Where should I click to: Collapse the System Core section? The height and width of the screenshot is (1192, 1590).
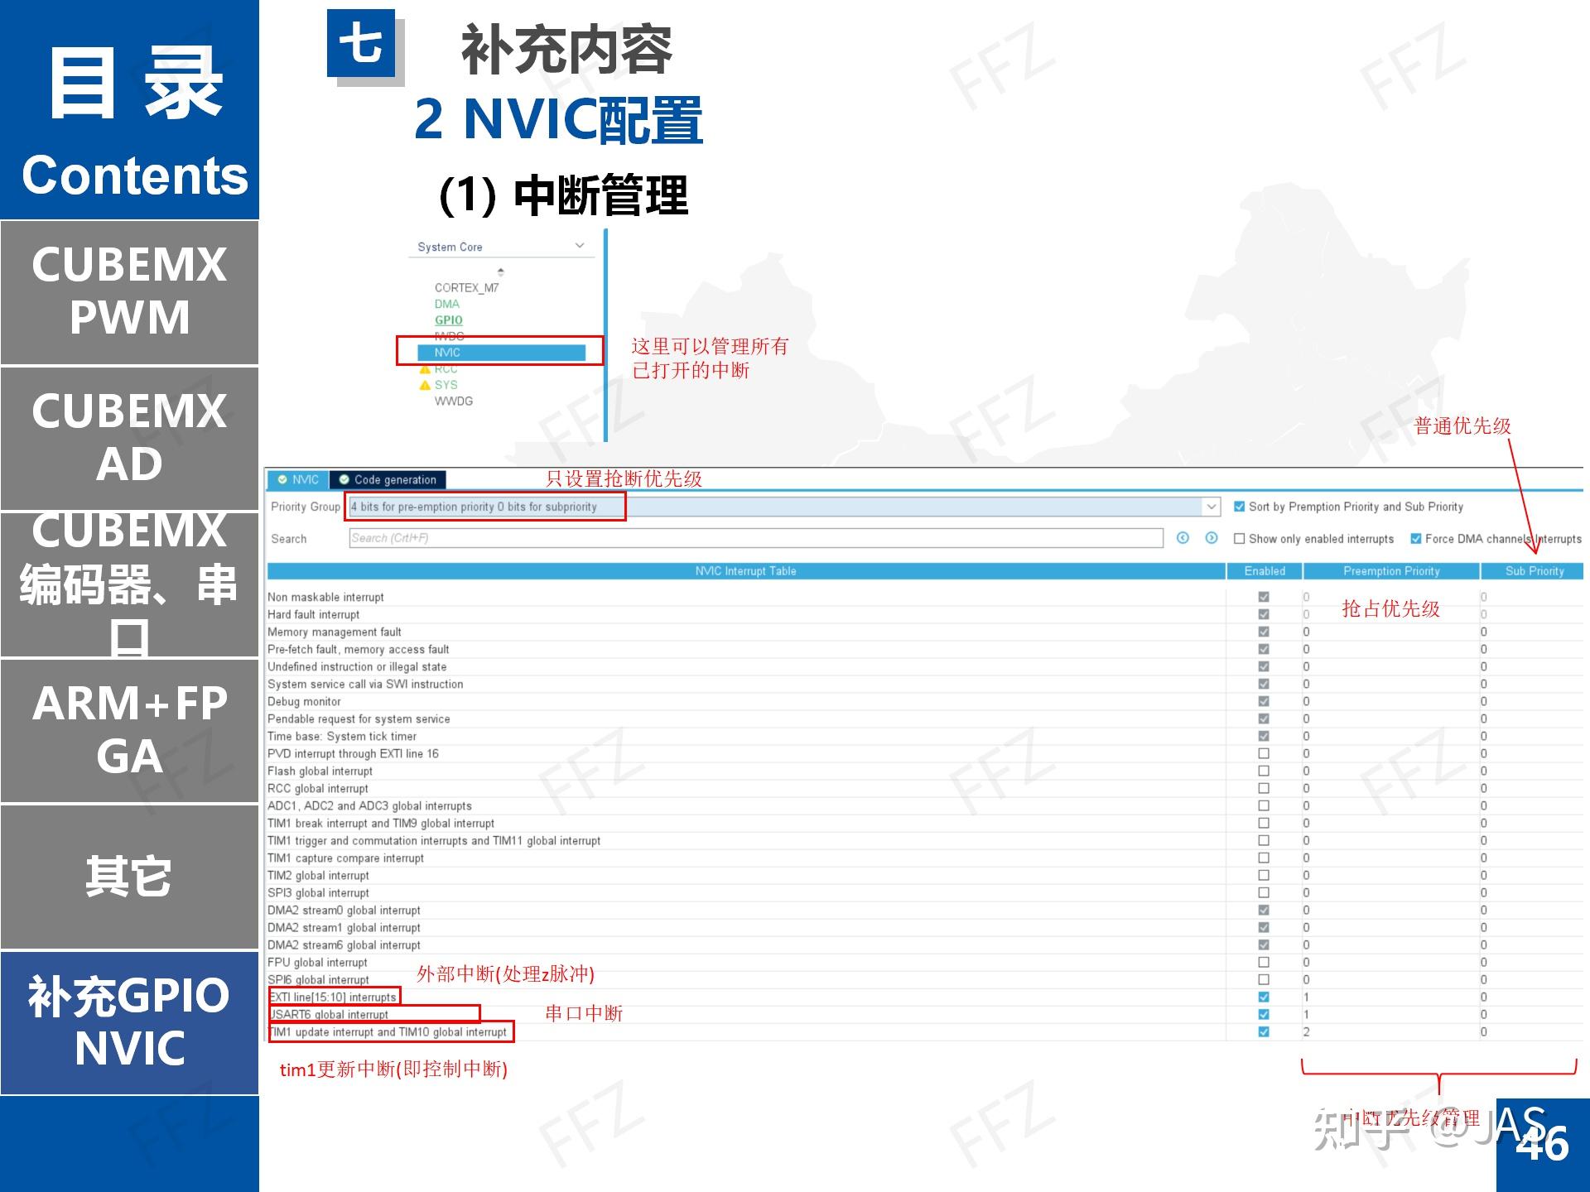tap(580, 245)
